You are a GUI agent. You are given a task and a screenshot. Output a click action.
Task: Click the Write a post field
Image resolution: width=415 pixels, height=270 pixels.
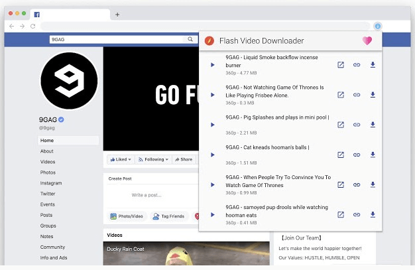[x=147, y=195]
